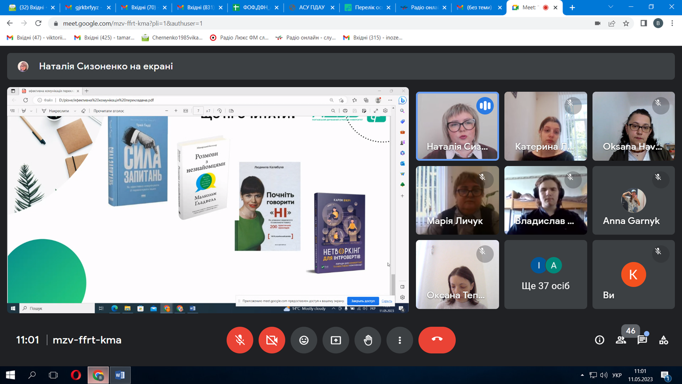Open taskbar search magnifier
This screenshot has width=682, height=384.
coord(32,375)
